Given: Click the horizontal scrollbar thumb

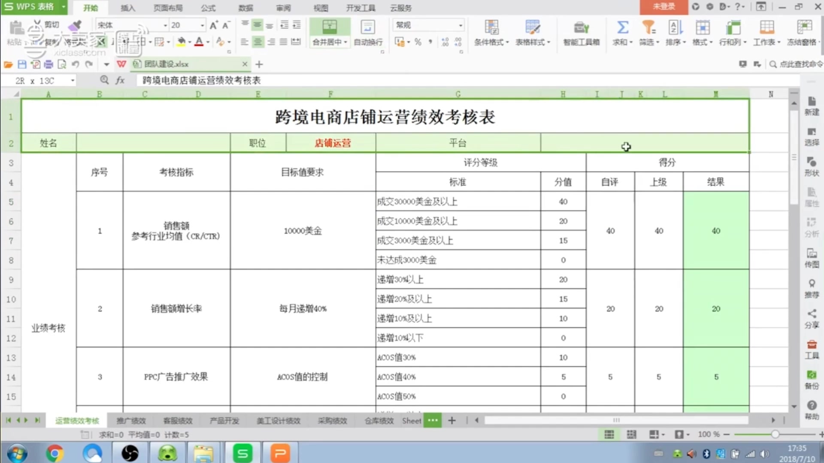Looking at the screenshot, I should 616,420.
